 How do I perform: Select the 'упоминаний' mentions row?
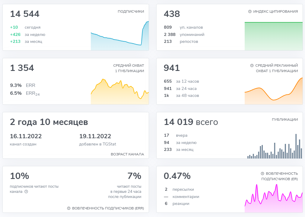[184, 34]
